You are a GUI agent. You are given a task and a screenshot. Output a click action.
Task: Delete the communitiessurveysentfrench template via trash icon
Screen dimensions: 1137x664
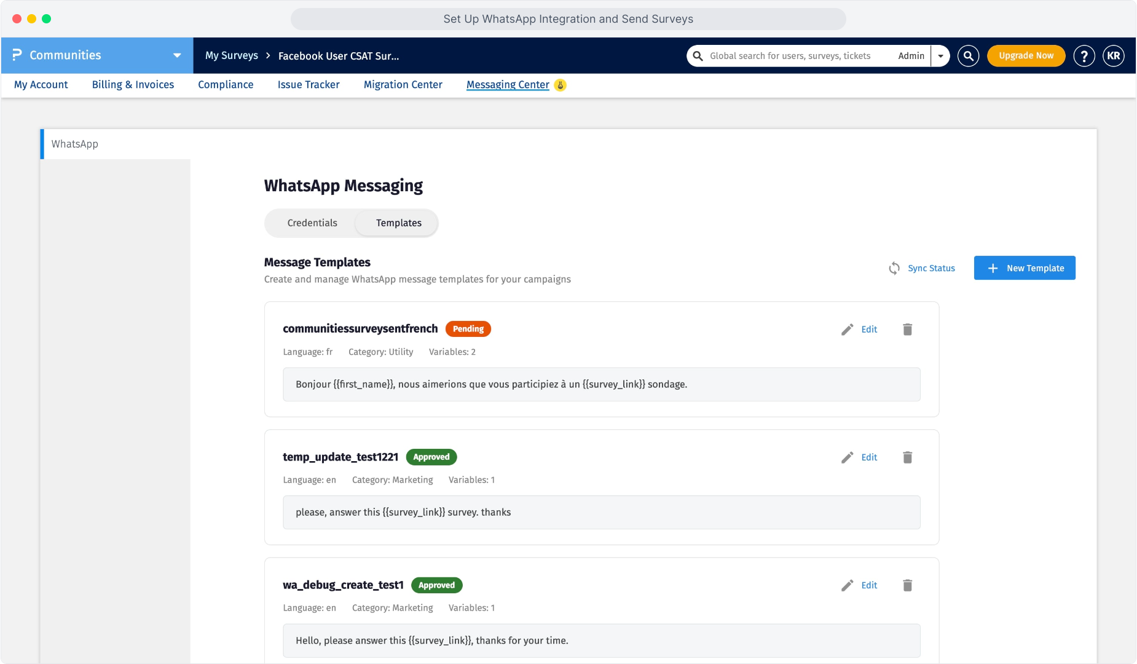tap(907, 330)
